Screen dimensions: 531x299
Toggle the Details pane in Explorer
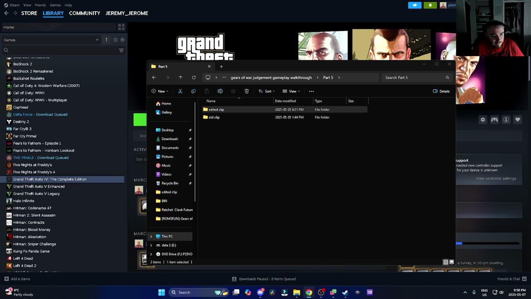pos(441,91)
